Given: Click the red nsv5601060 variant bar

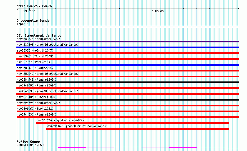Looking at the screenshot, I should click(x=128, y=111).
